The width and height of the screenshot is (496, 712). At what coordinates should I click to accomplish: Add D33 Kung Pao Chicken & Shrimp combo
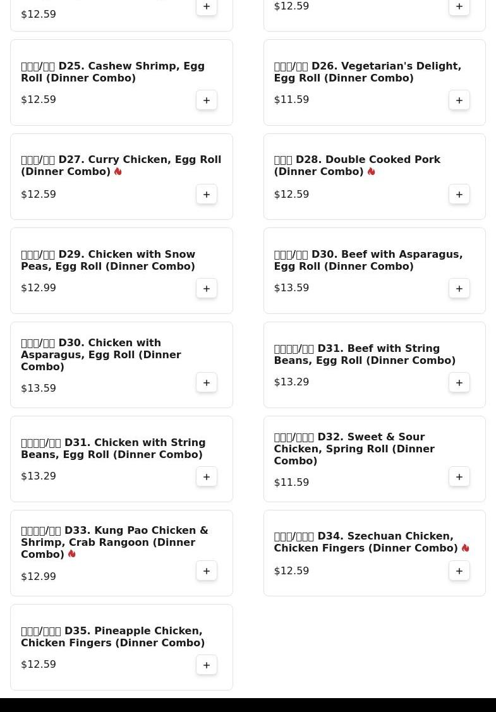(206, 570)
